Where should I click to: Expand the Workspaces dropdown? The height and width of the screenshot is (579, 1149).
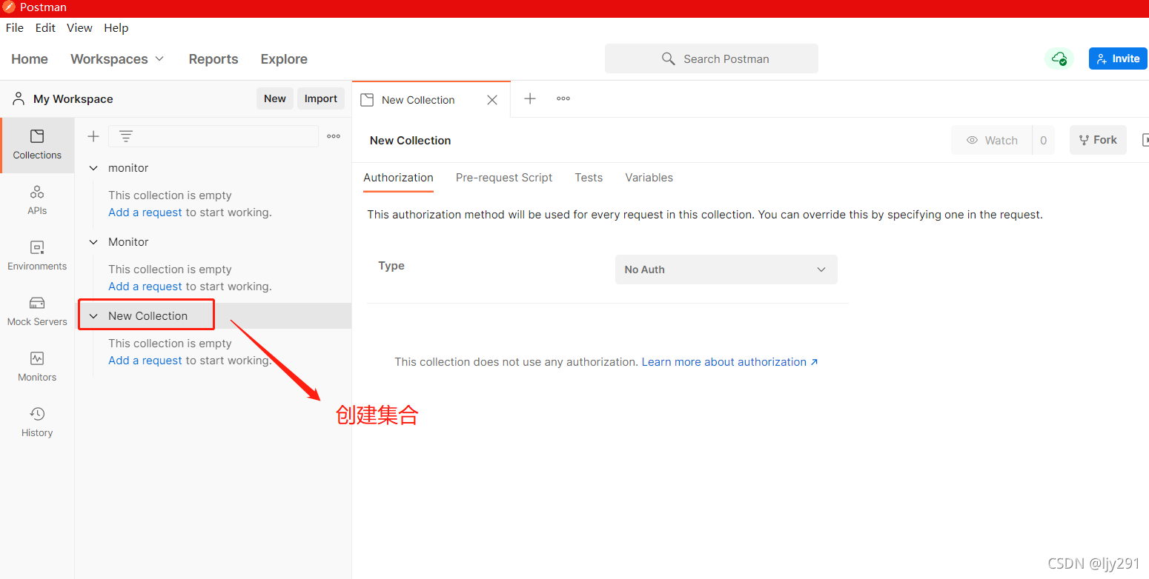117,58
